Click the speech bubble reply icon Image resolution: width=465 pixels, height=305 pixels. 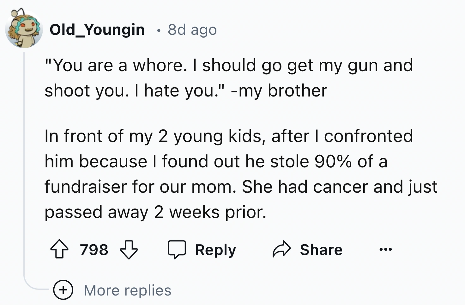pos(177,250)
